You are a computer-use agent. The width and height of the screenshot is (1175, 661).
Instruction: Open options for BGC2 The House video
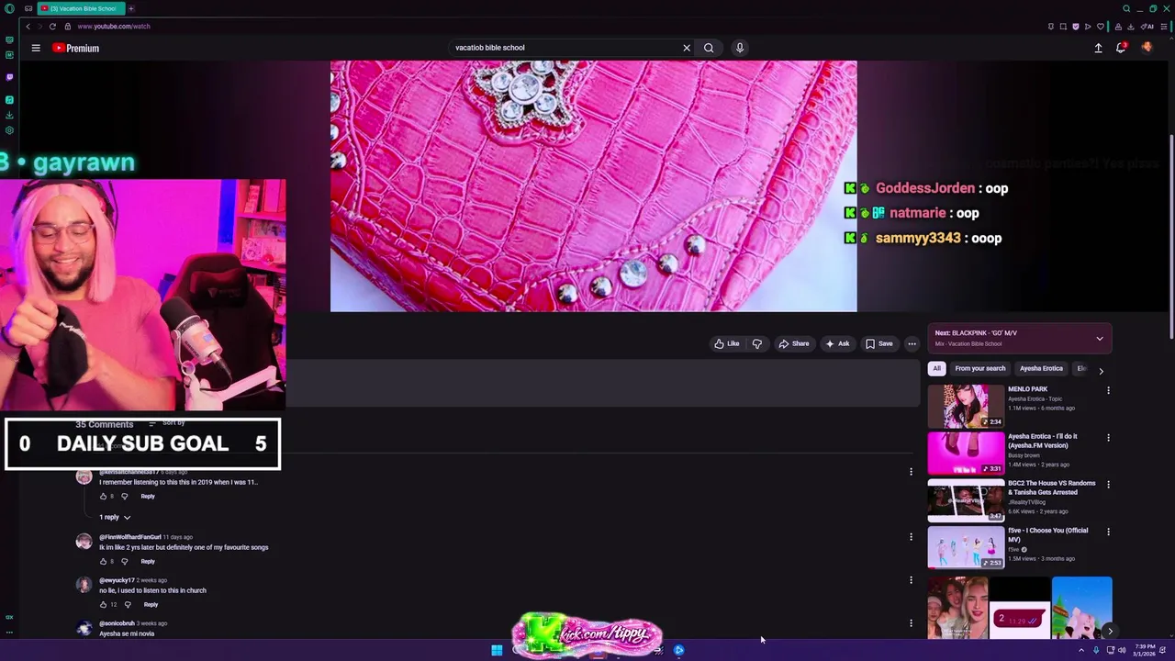pos(1108,485)
